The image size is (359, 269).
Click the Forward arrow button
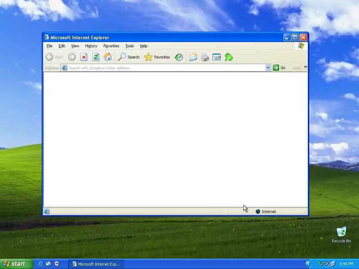coord(72,57)
